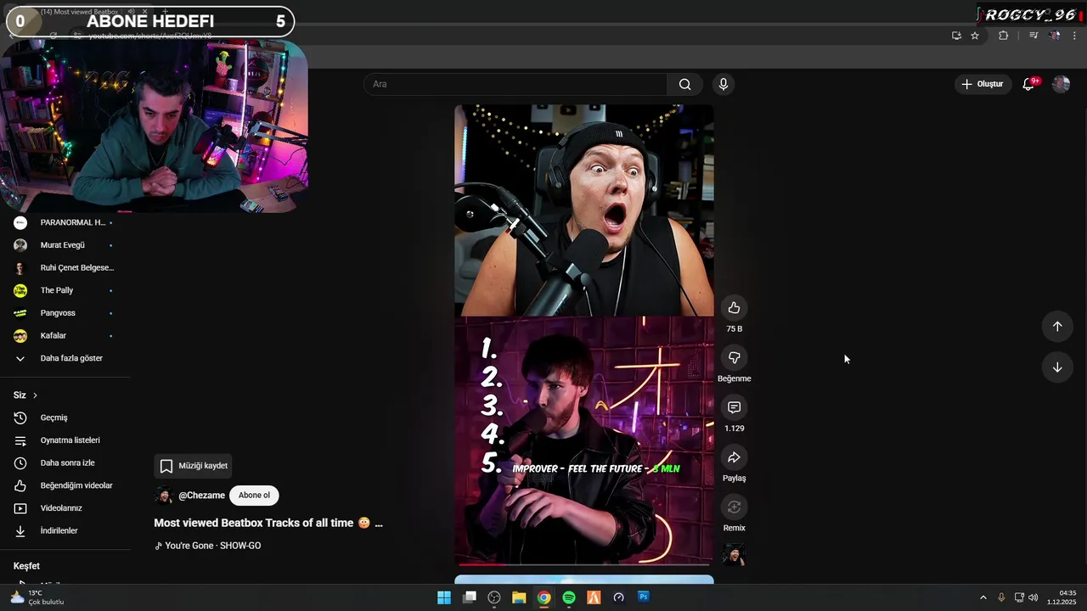Open the weather widget 13°C Çok bulutlu

[x=37, y=597]
